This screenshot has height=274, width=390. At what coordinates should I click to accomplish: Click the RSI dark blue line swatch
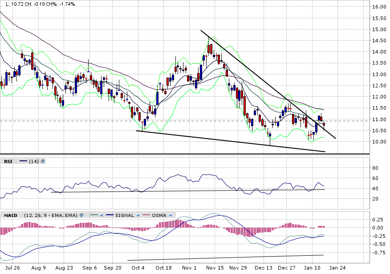[23, 161]
